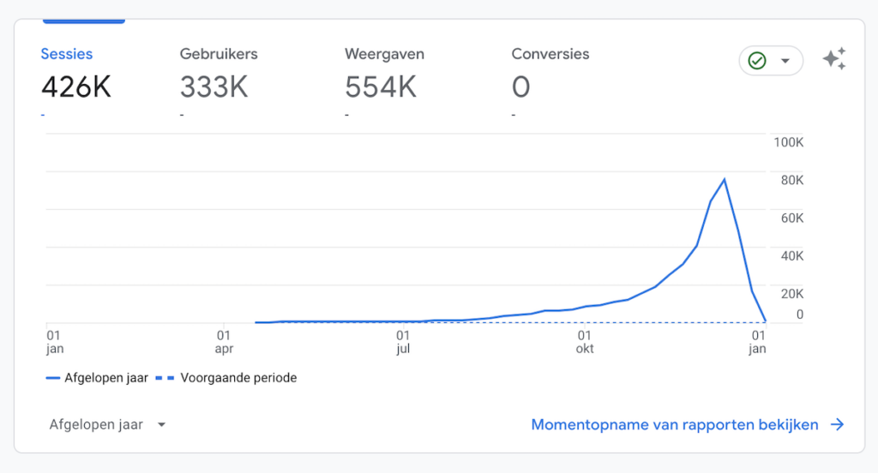Click the peak of the sessions line chart

point(725,179)
